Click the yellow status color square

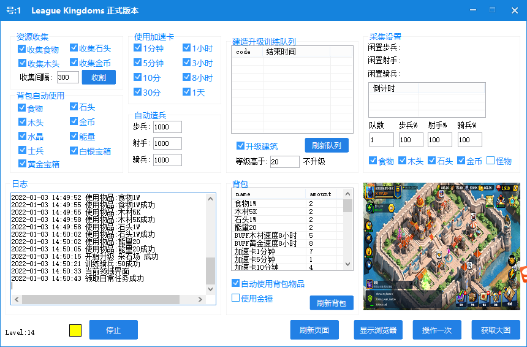pos(75,330)
